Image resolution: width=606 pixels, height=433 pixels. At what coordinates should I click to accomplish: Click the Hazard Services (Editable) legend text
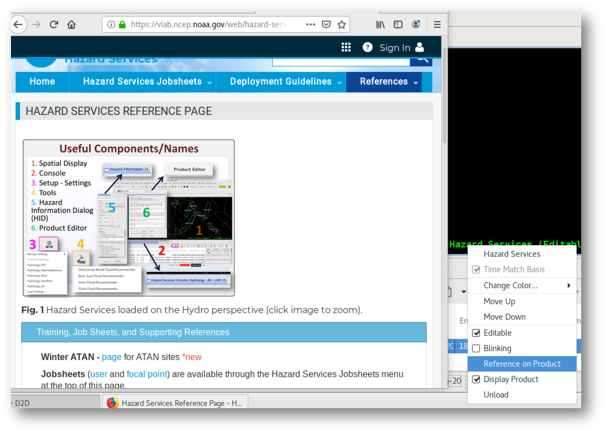pyautogui.click(x=515, y=244)
